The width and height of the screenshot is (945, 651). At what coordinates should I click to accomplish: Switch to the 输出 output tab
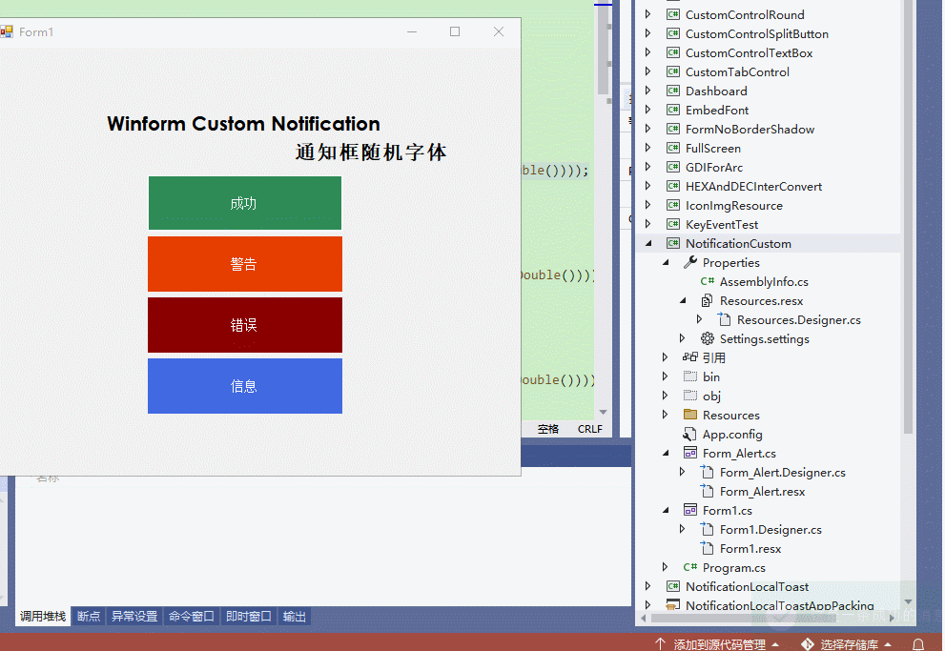tap(293, 616)
